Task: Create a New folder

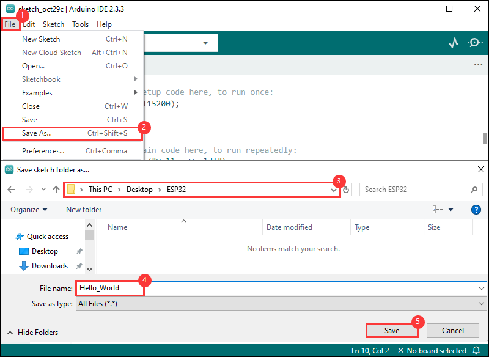Action: tap(84, 210)
